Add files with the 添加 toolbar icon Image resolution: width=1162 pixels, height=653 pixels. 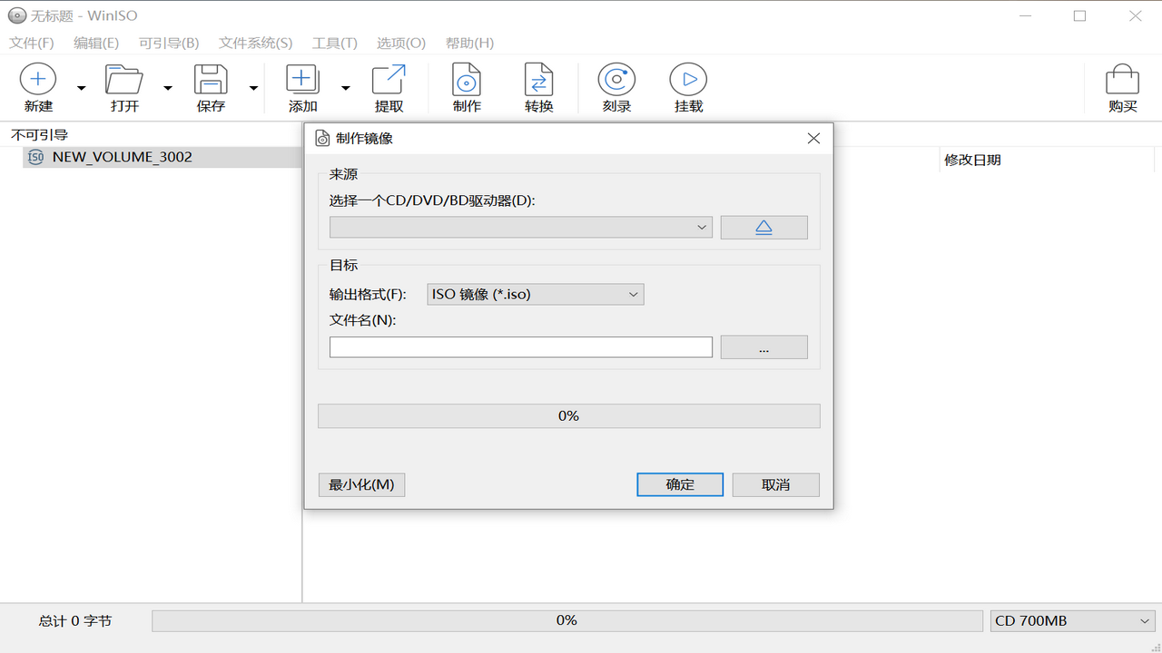(302, 86)
